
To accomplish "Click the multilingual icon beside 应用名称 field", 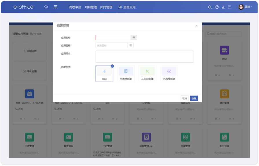I will (133, 38).
